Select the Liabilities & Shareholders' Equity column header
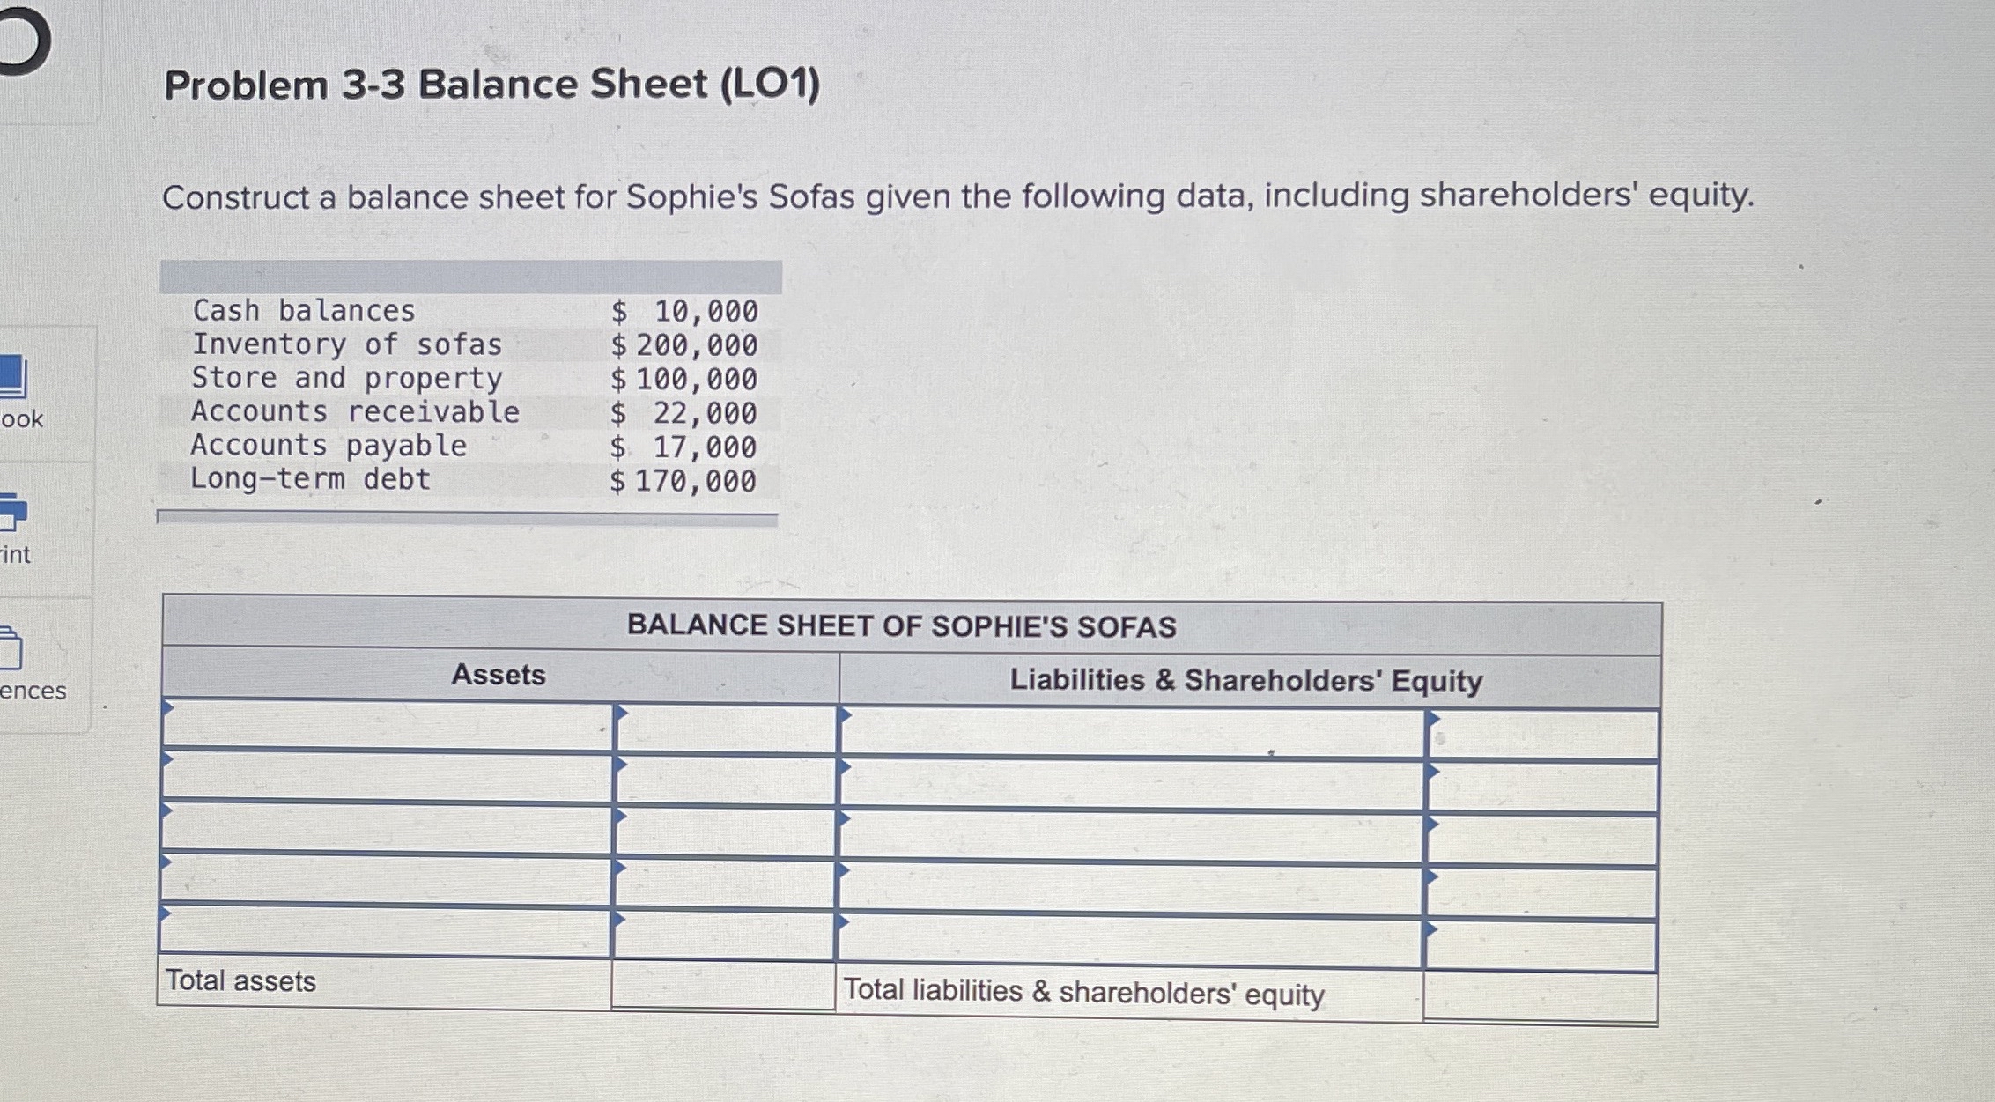 (x=1247, y=678)
